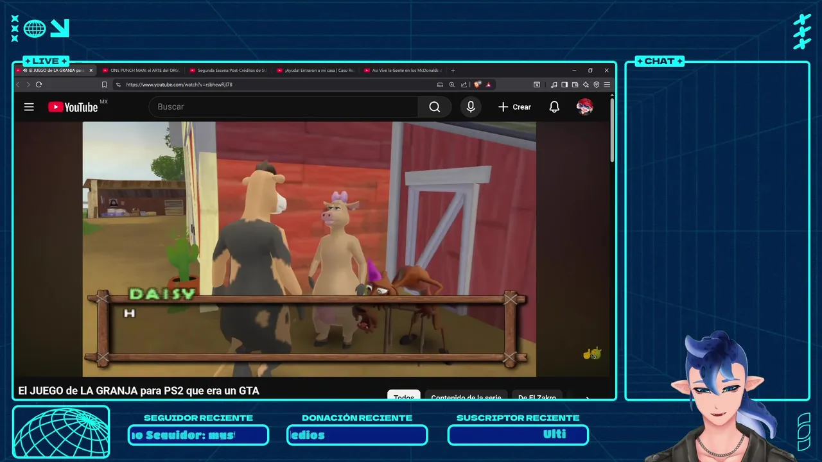Image resolution: width=822 pixels, height=462 pixels.
Task: Open the music note playlist icon
Action: tap(554, 85)
